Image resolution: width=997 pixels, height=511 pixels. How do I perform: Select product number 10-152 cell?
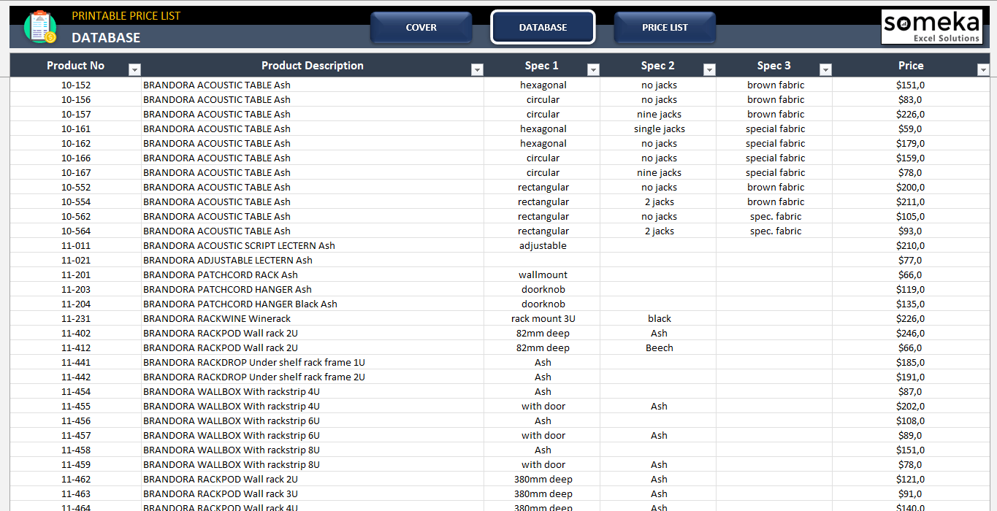pyautogui.click(x=76, y=85)
